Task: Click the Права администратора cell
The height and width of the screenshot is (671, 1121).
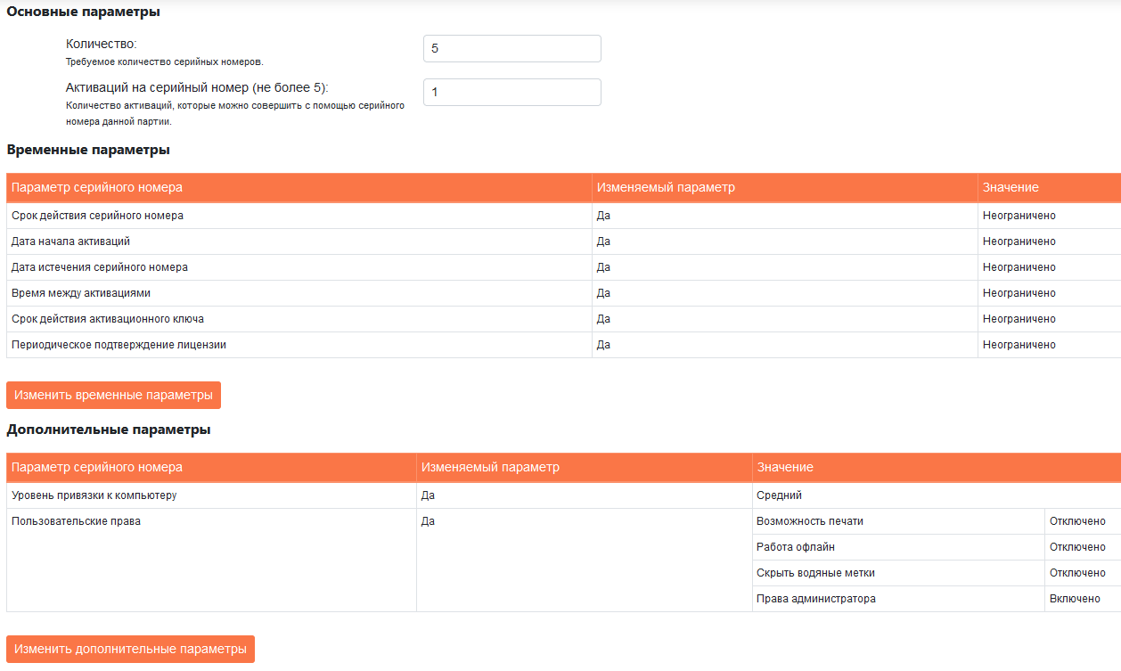Action: tap(898, 599)
